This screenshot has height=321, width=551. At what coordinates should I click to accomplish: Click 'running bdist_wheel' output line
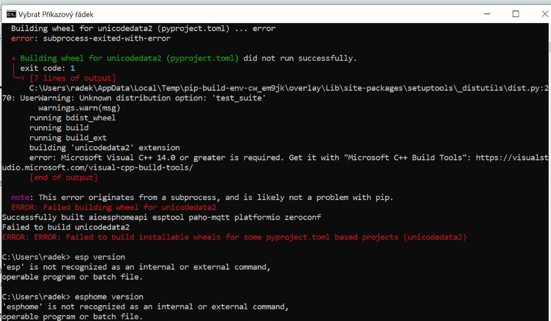pos(73,118)
